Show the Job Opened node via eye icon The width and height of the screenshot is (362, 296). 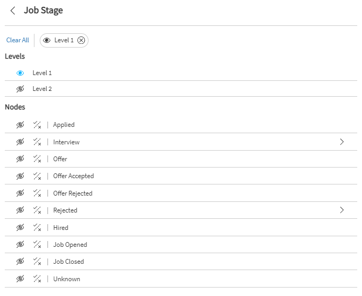coord(20,245)
